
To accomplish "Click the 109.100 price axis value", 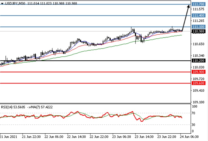I will 198,102.
